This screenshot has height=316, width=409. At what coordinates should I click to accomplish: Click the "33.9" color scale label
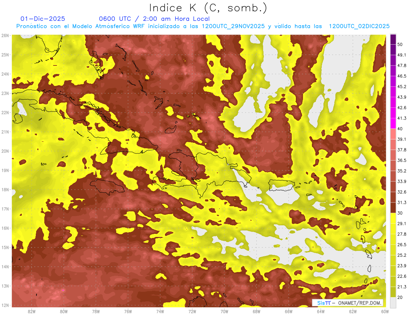click(x=402, y=181)
